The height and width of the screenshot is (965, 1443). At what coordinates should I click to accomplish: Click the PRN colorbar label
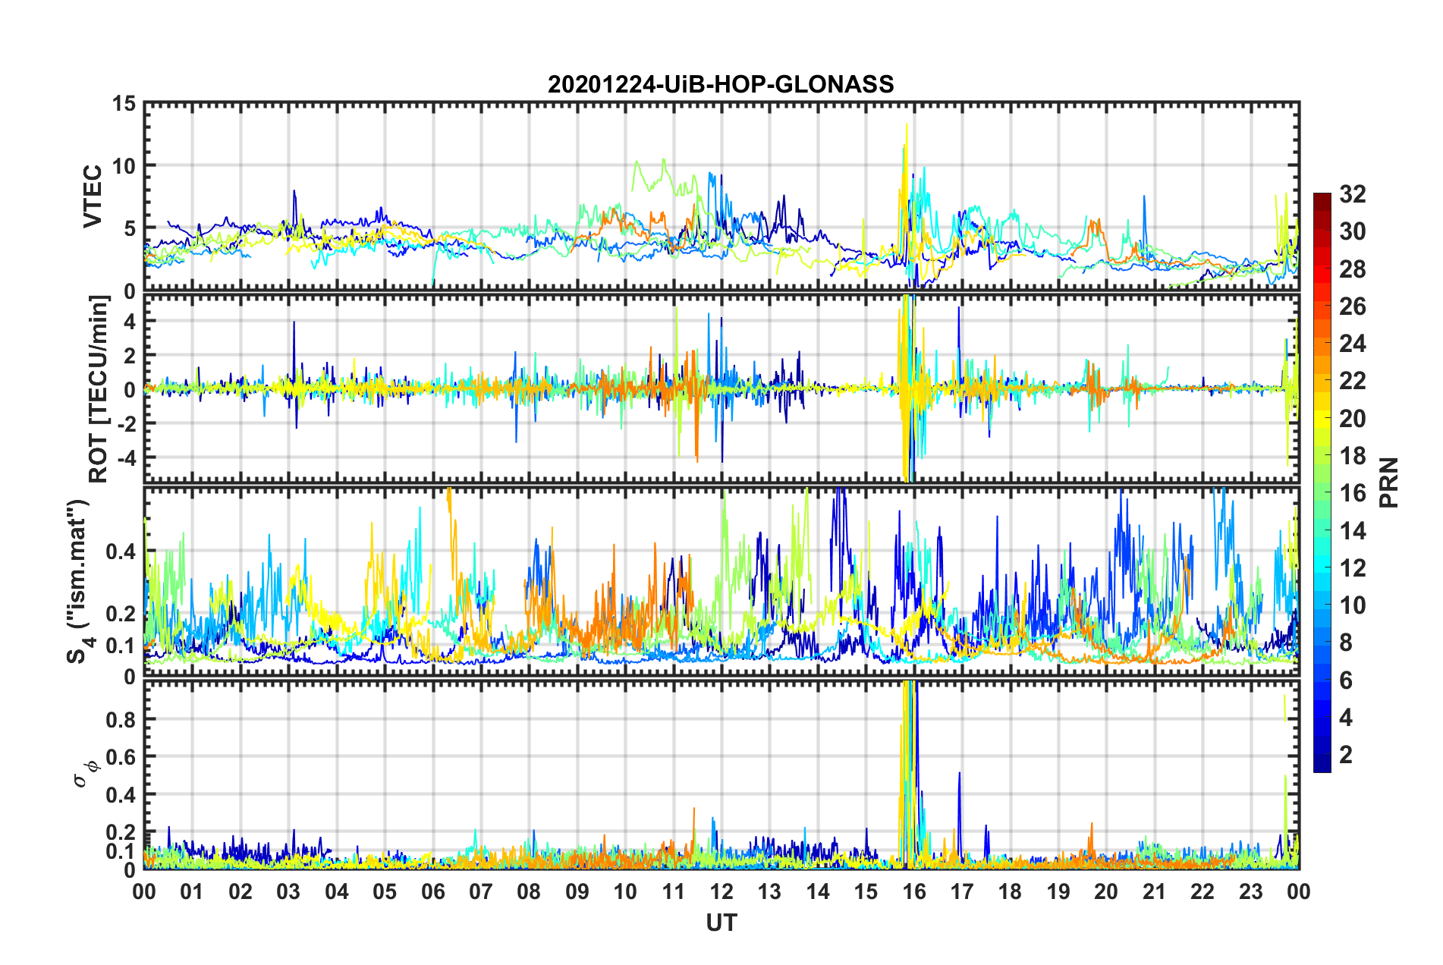(x=1389, y=482)
